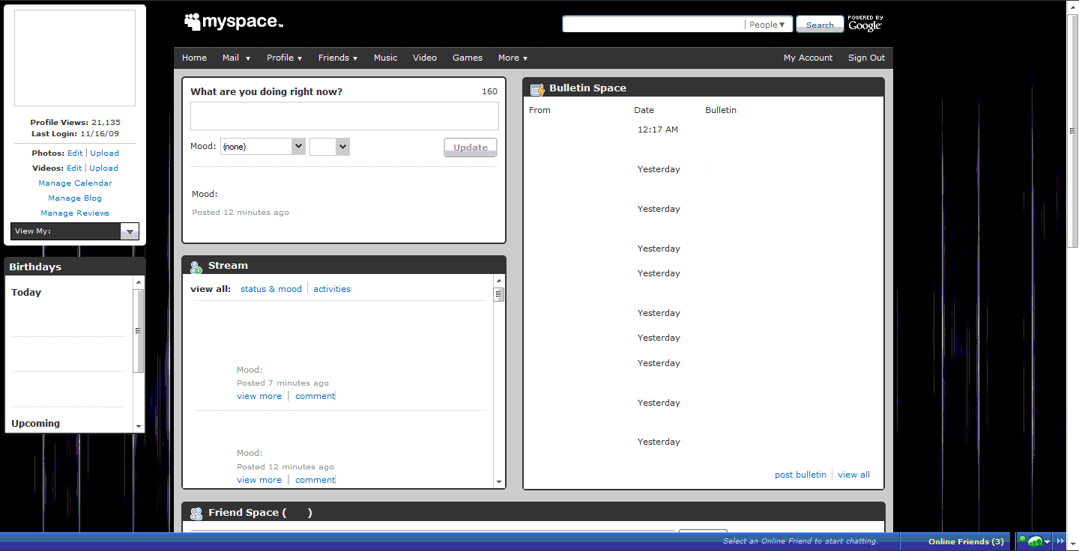The image size is (1079, 551).
Task: Click the Profile Views: 21,135 text
Action: (x=75, y=122)
